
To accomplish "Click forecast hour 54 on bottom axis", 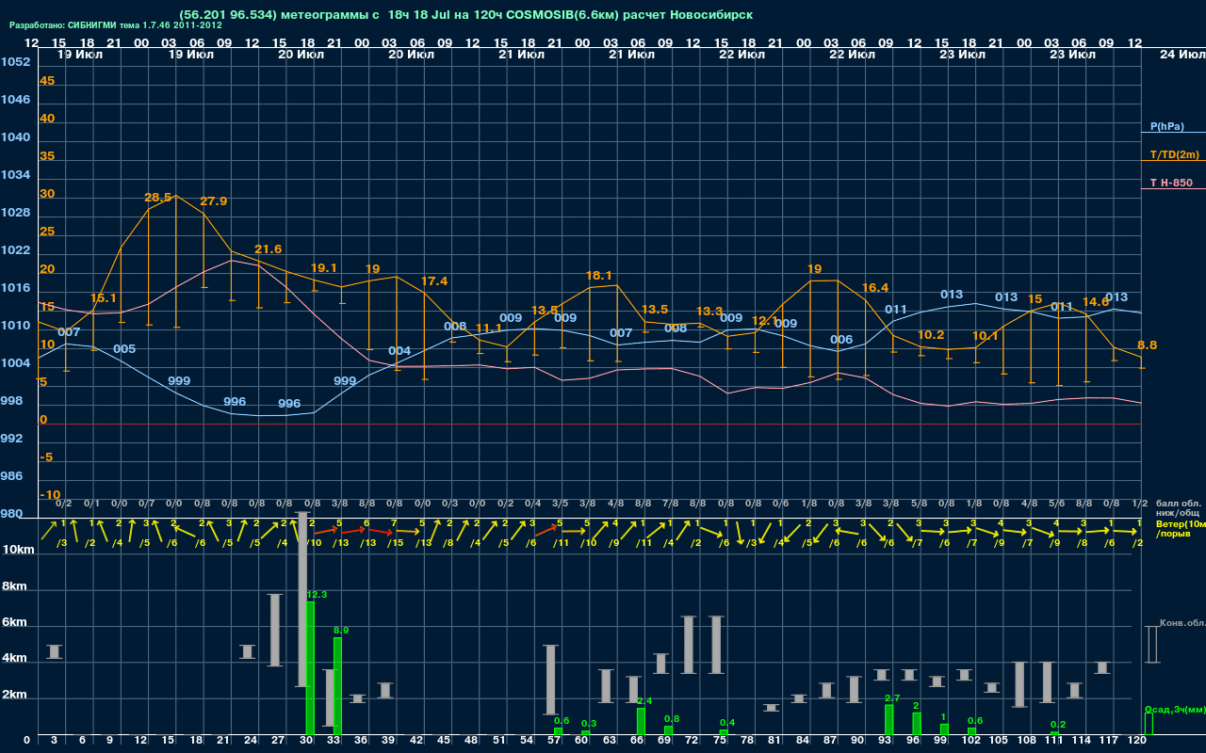I will 527,741.
